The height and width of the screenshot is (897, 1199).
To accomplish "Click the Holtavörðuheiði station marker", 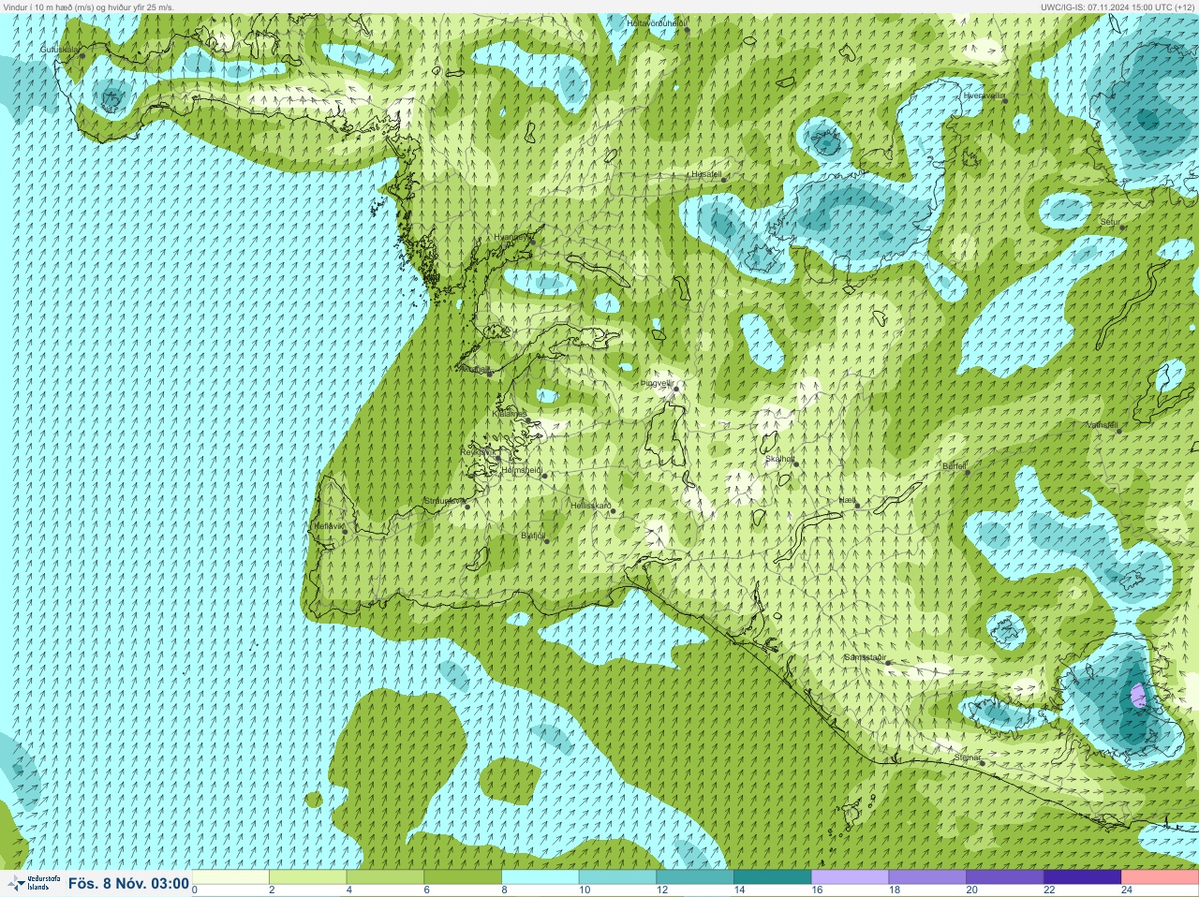I will 686,29.
